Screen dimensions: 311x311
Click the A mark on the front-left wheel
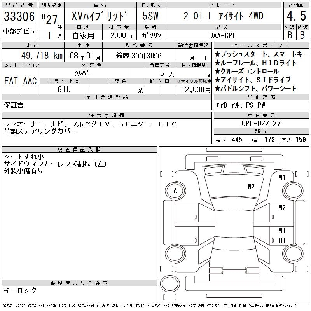pos(175,190)
